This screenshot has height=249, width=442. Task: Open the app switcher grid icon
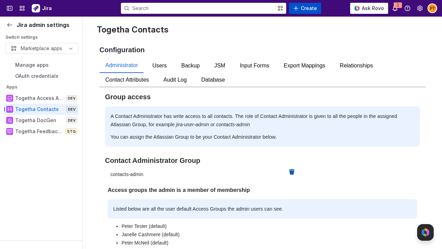click(22, 8)
